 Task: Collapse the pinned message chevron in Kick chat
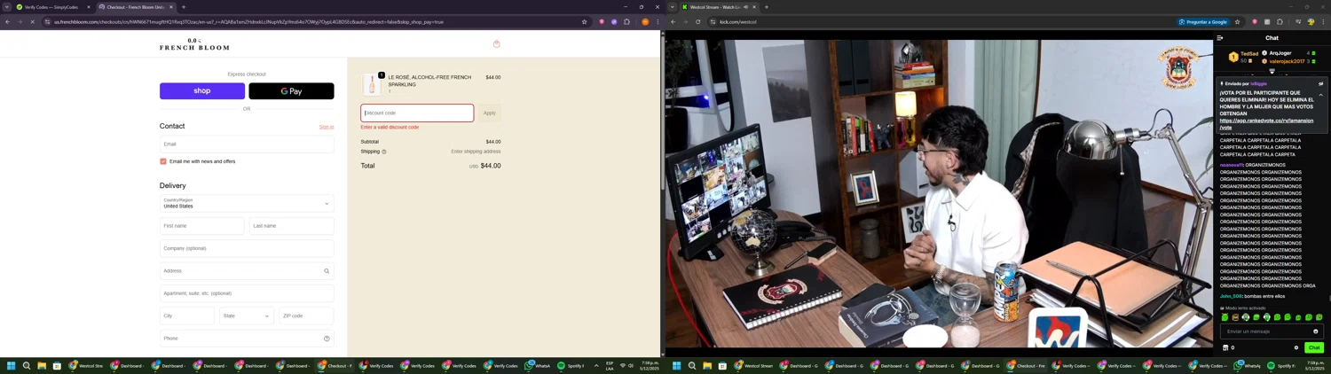(1320, 95)
